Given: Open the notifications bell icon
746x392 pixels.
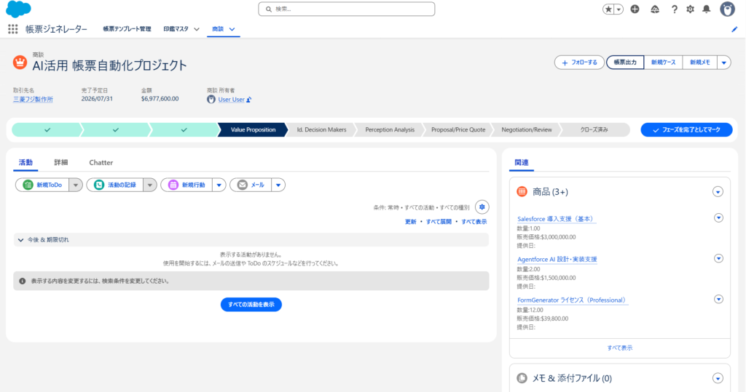Looking at the screenshot, I should [707, 9].
